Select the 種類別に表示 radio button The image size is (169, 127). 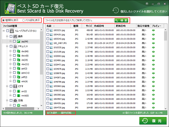click(x=4, y=20)
